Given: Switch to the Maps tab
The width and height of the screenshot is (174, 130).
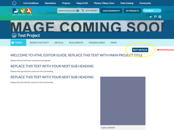Looking at the screenshot, I should click(114, 43).
